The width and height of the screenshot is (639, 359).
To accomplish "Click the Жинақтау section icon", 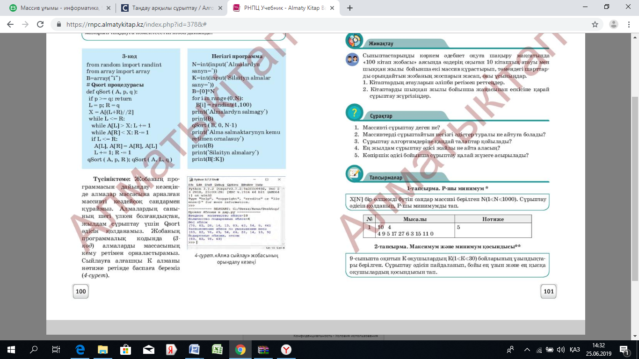I will click(354, 41).
